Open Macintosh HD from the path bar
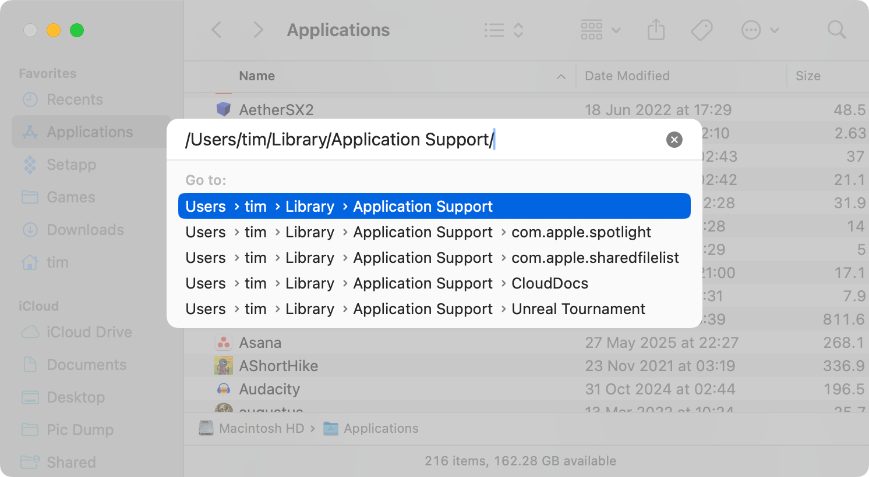Viewport: 869px width, 477px height. 261,428
